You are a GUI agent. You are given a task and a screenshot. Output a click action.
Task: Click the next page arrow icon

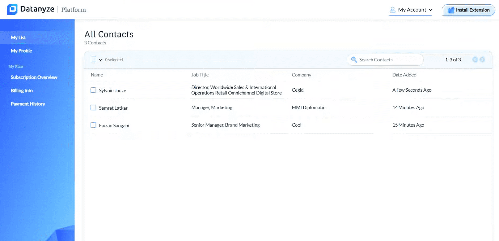click(482, 60)
